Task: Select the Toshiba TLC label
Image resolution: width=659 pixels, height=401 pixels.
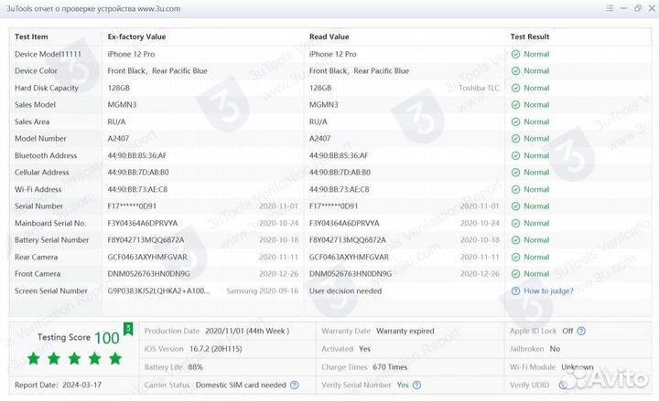Action: click(479, 88)
